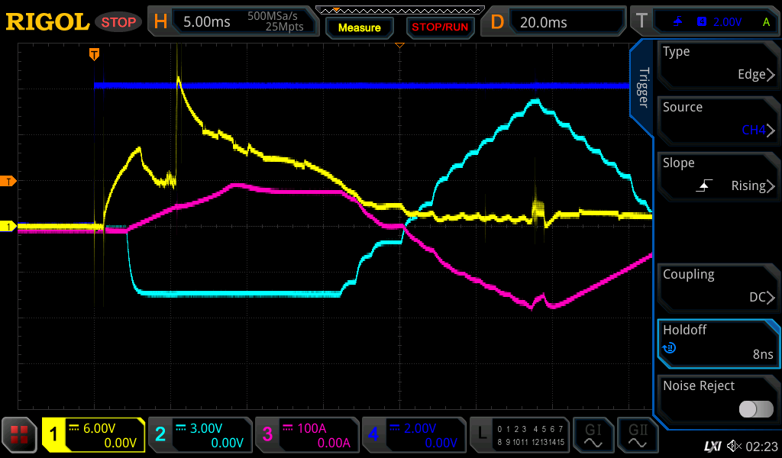Select signal generator GII icon
The height and width of the screenshot is (458, 782).
638,435
